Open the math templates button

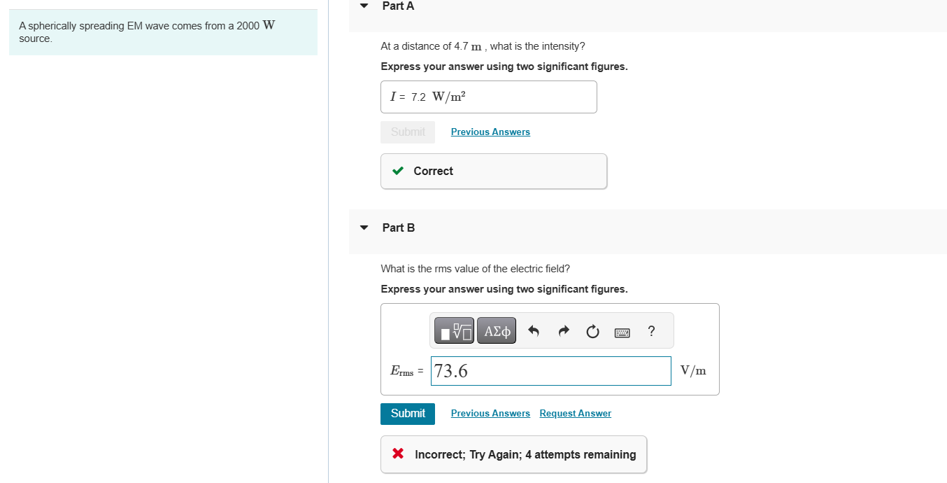pos(454,330)
